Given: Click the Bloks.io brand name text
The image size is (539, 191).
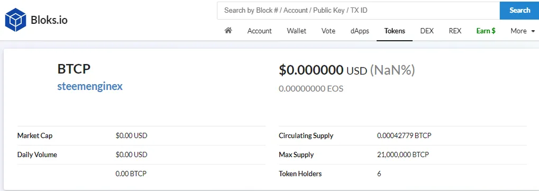Looking at the screenshot, I should 49,20.
